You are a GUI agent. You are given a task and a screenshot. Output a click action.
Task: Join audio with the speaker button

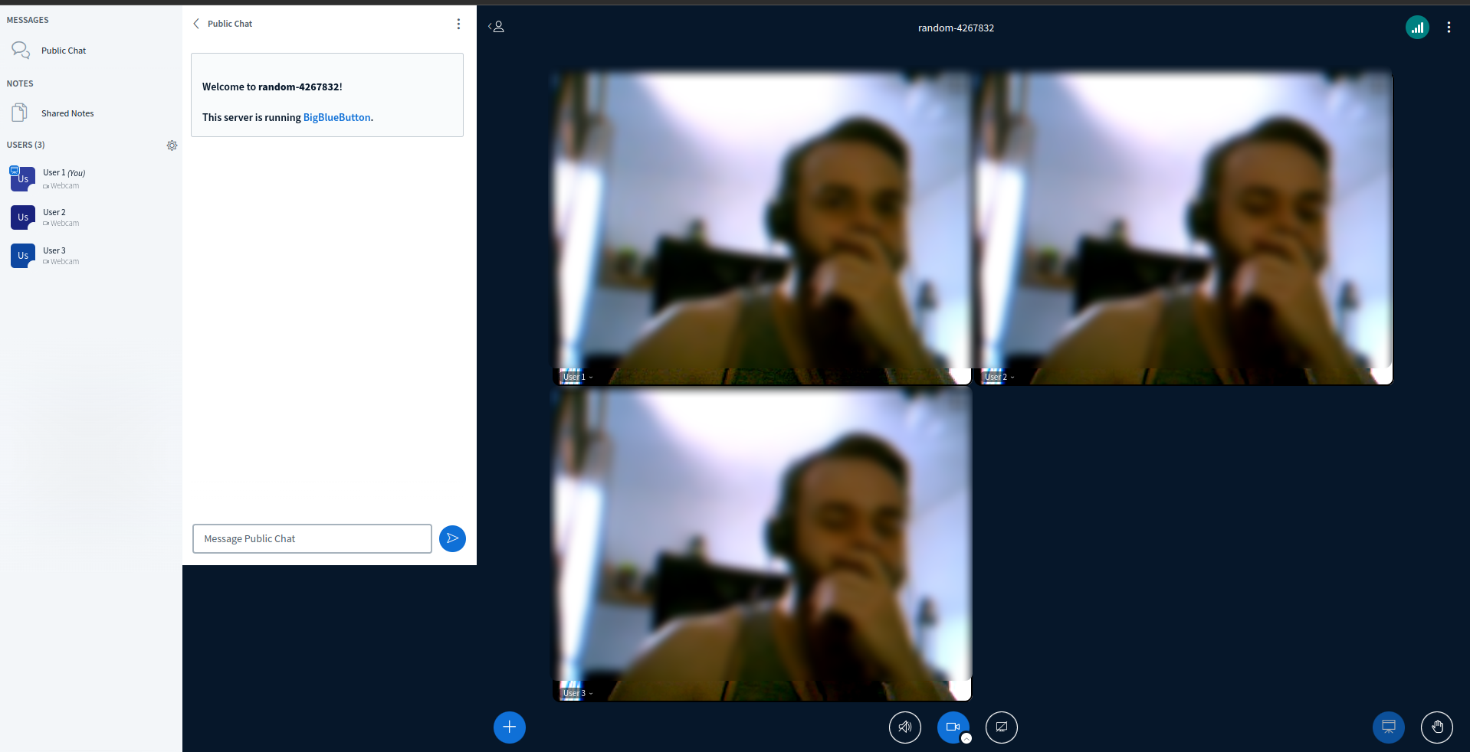(x=904, y=727)
